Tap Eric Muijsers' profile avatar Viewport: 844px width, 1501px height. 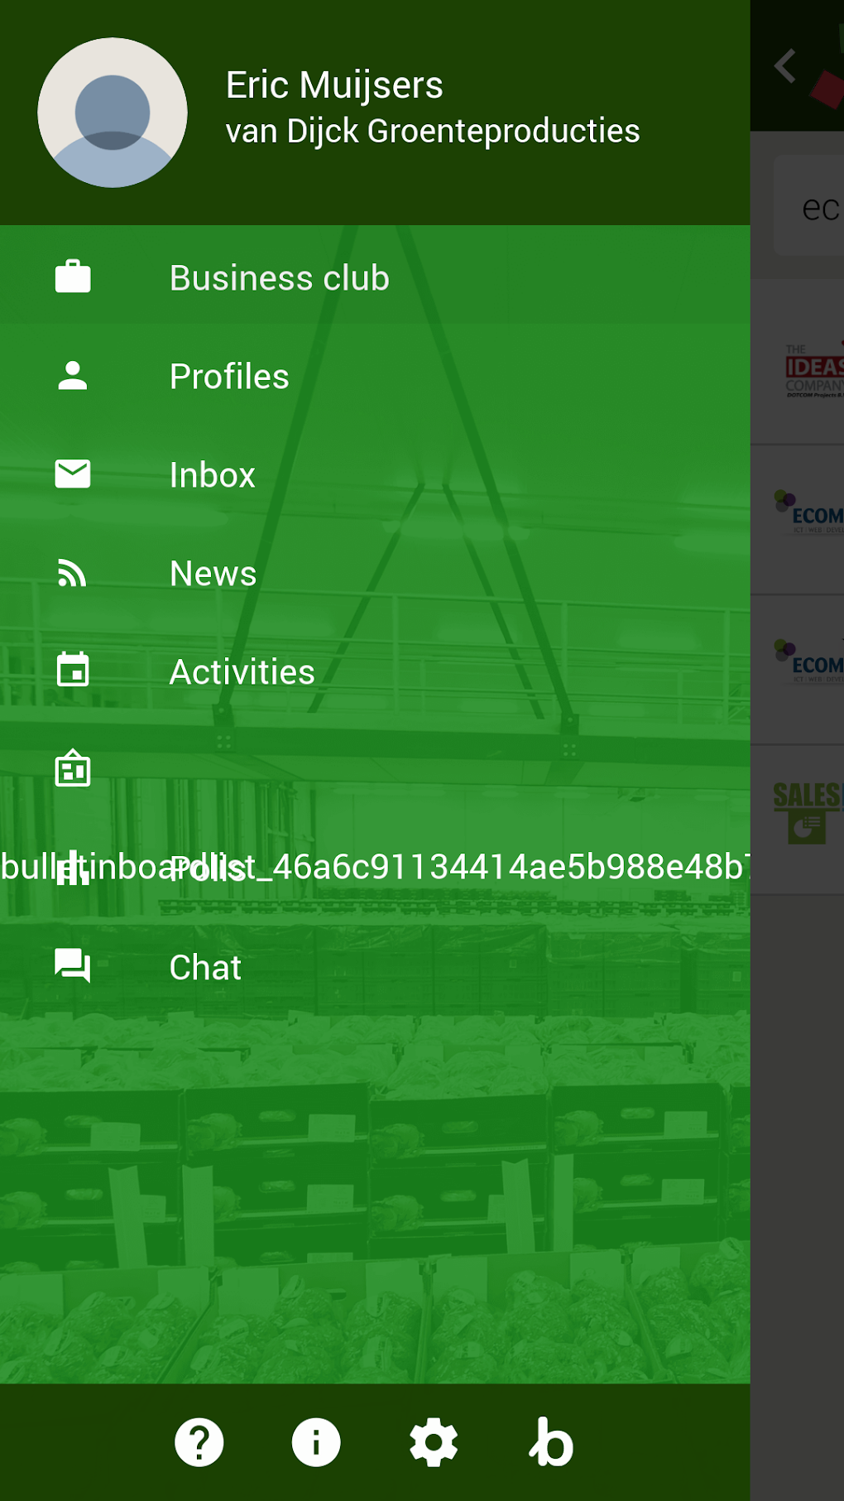click(113, 113)
